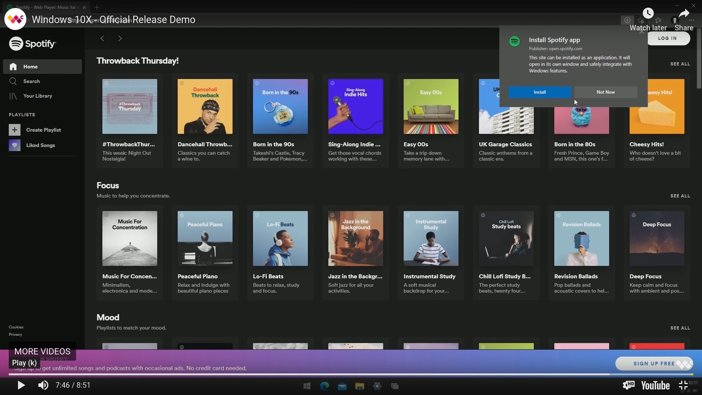Image resolution: width=702 pixels, height=395 pixels.
Task: Open the Music For Concentration cover
Action: 130,238
